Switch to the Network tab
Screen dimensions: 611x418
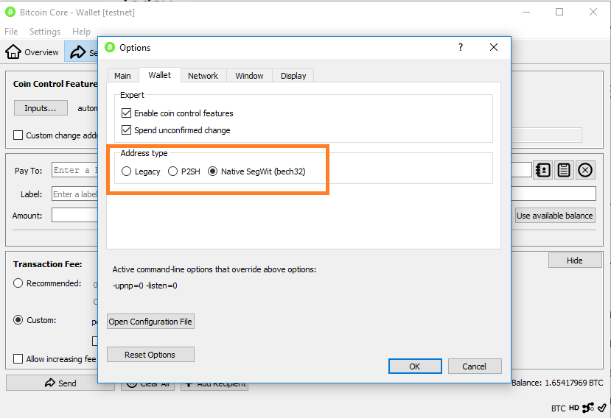(x=203, y=76)
